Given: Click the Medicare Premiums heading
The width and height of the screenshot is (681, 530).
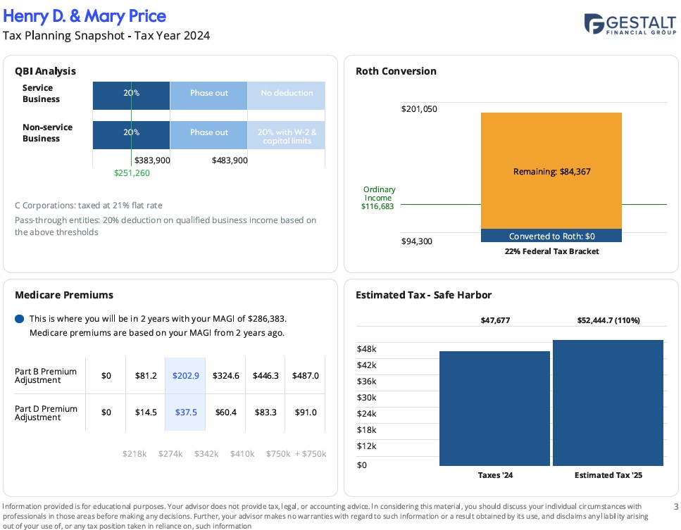Looking at the screenshot, I should coord(64,295).
